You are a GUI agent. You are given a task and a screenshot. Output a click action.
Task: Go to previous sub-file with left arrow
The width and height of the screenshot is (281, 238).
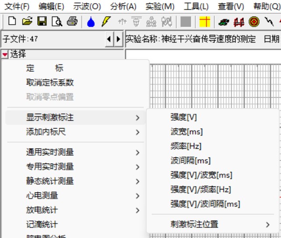109,39
